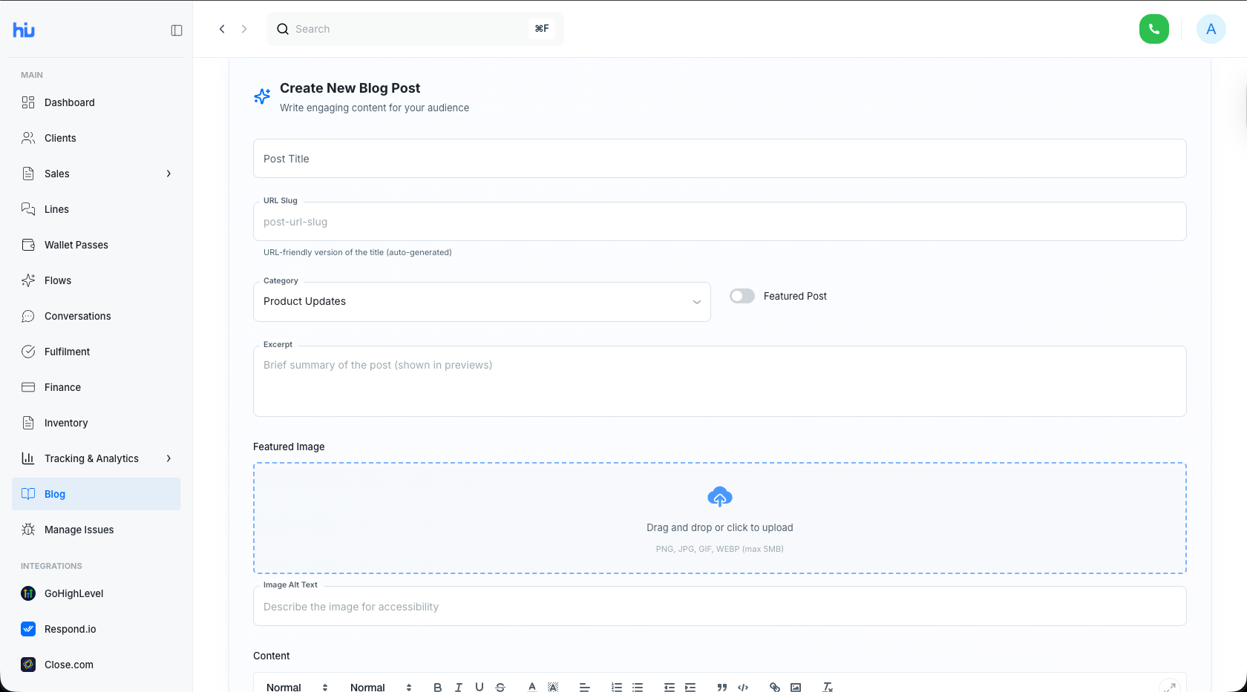Insert image via editor toolbar
Viewport: 1247px width, 692px height.
(796, 687)
